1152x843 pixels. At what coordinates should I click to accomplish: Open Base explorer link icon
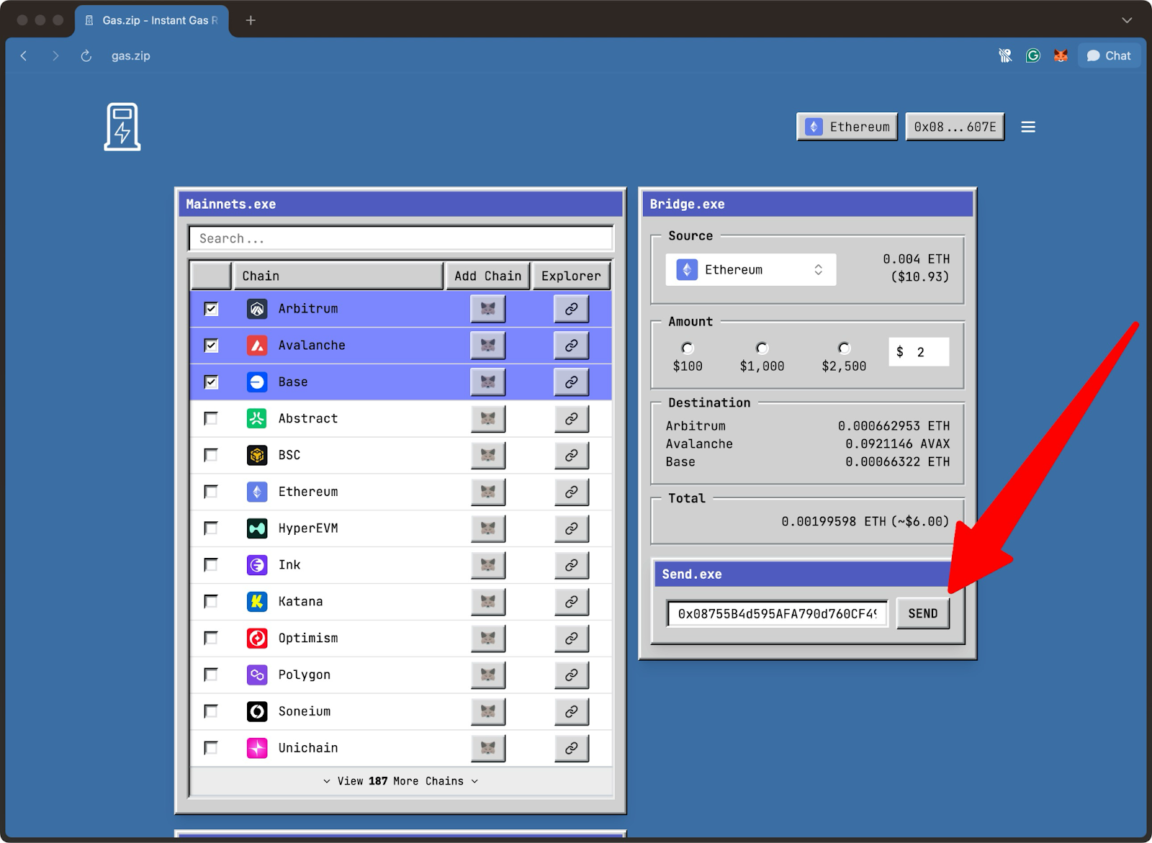pyautogui.click(x=572, y=382)
